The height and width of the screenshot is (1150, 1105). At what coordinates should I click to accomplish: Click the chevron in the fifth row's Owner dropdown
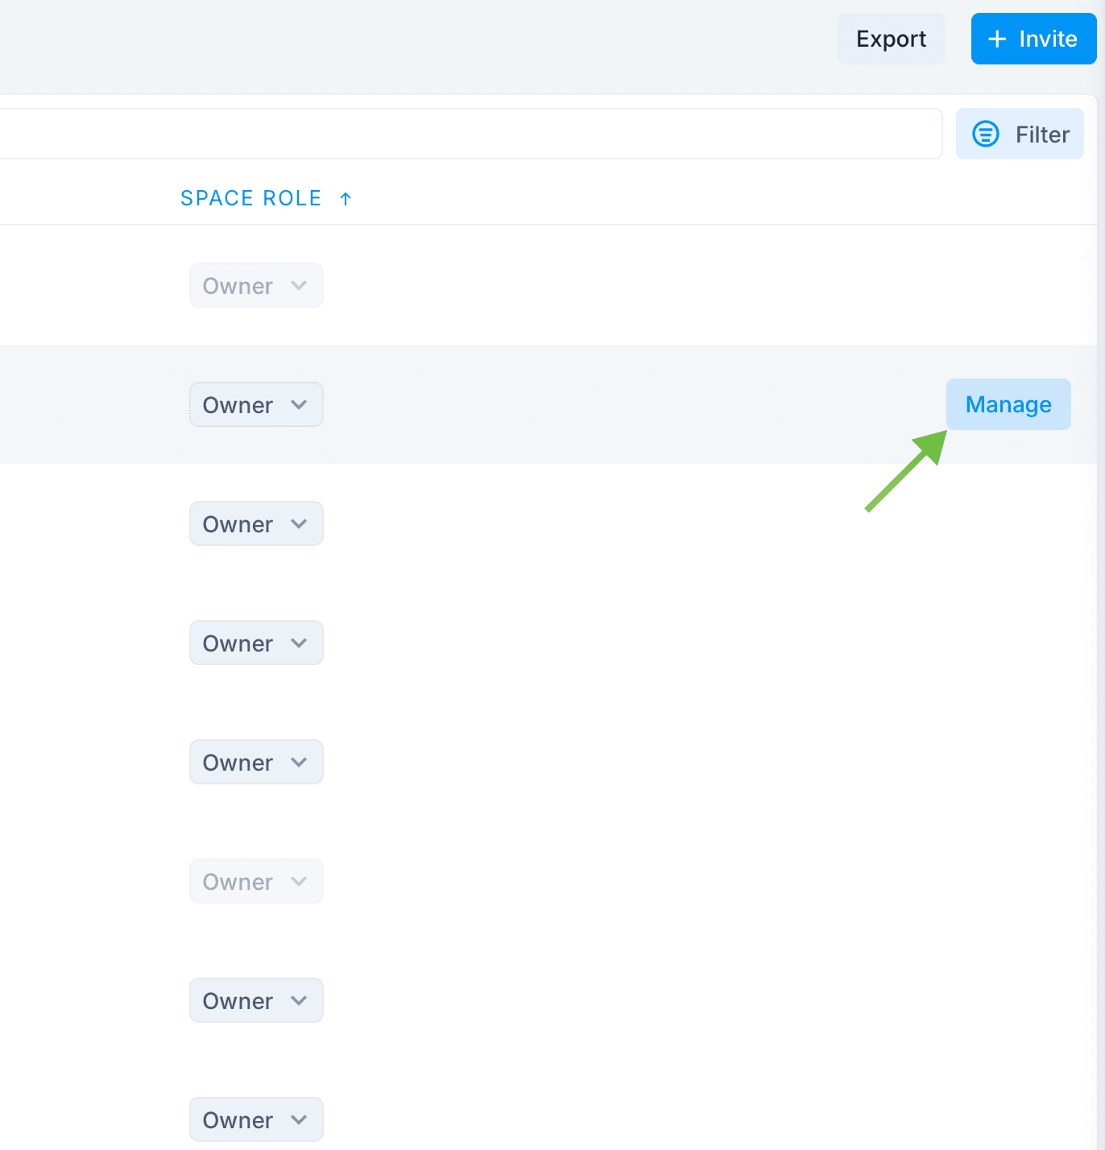click(299, 762)
